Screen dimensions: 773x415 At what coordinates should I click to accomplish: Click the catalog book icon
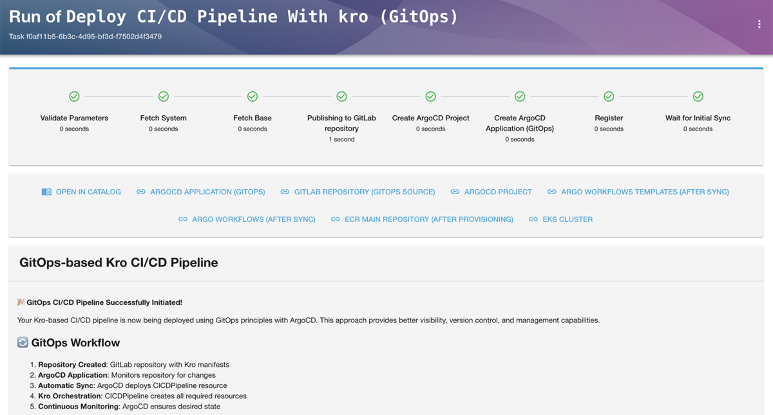pyautogui.click(x=46, y=192)
